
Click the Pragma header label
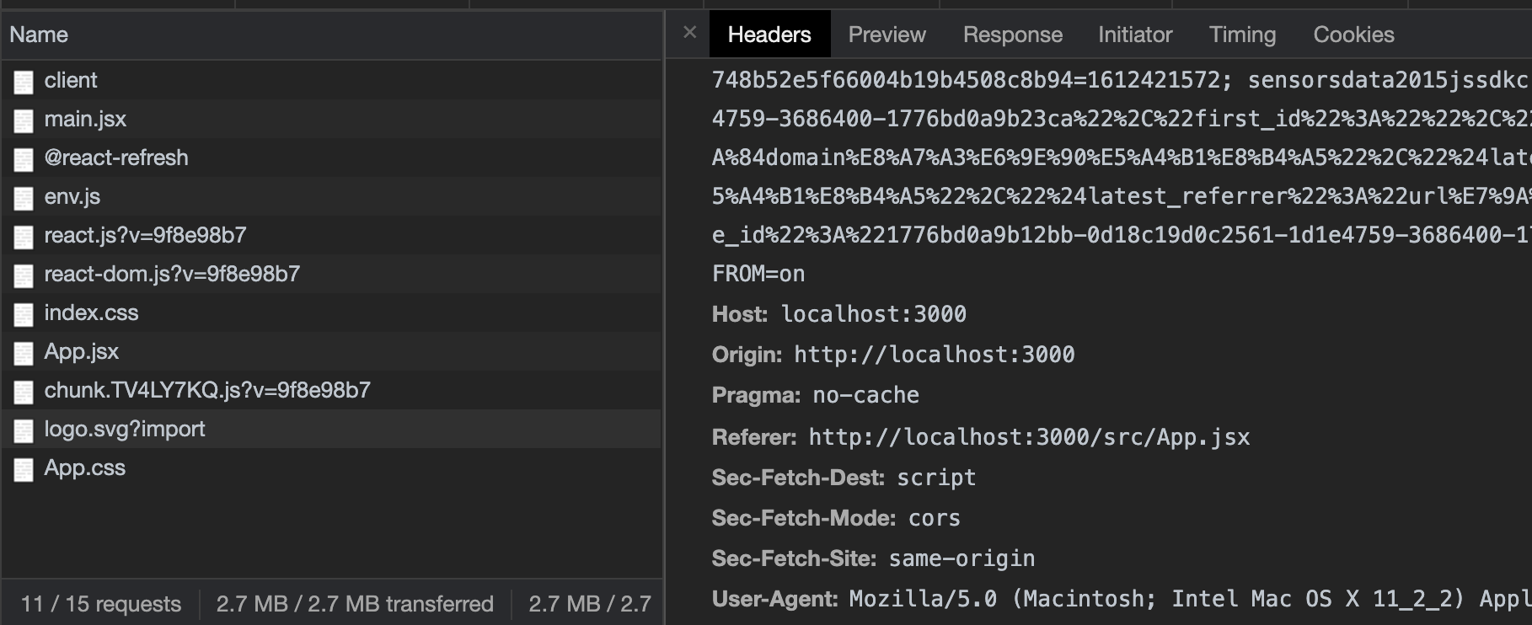[x=756, y=395]
